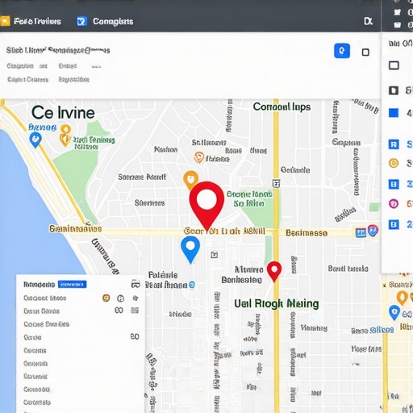Click the small square icon right of the blue pin
Viewport: 413px width, 413px height.
215,254
